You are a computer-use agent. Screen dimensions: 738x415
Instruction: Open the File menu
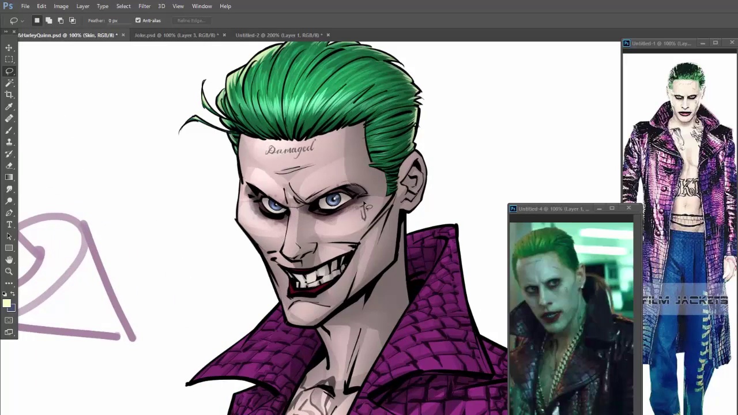(x=25, y=6)
